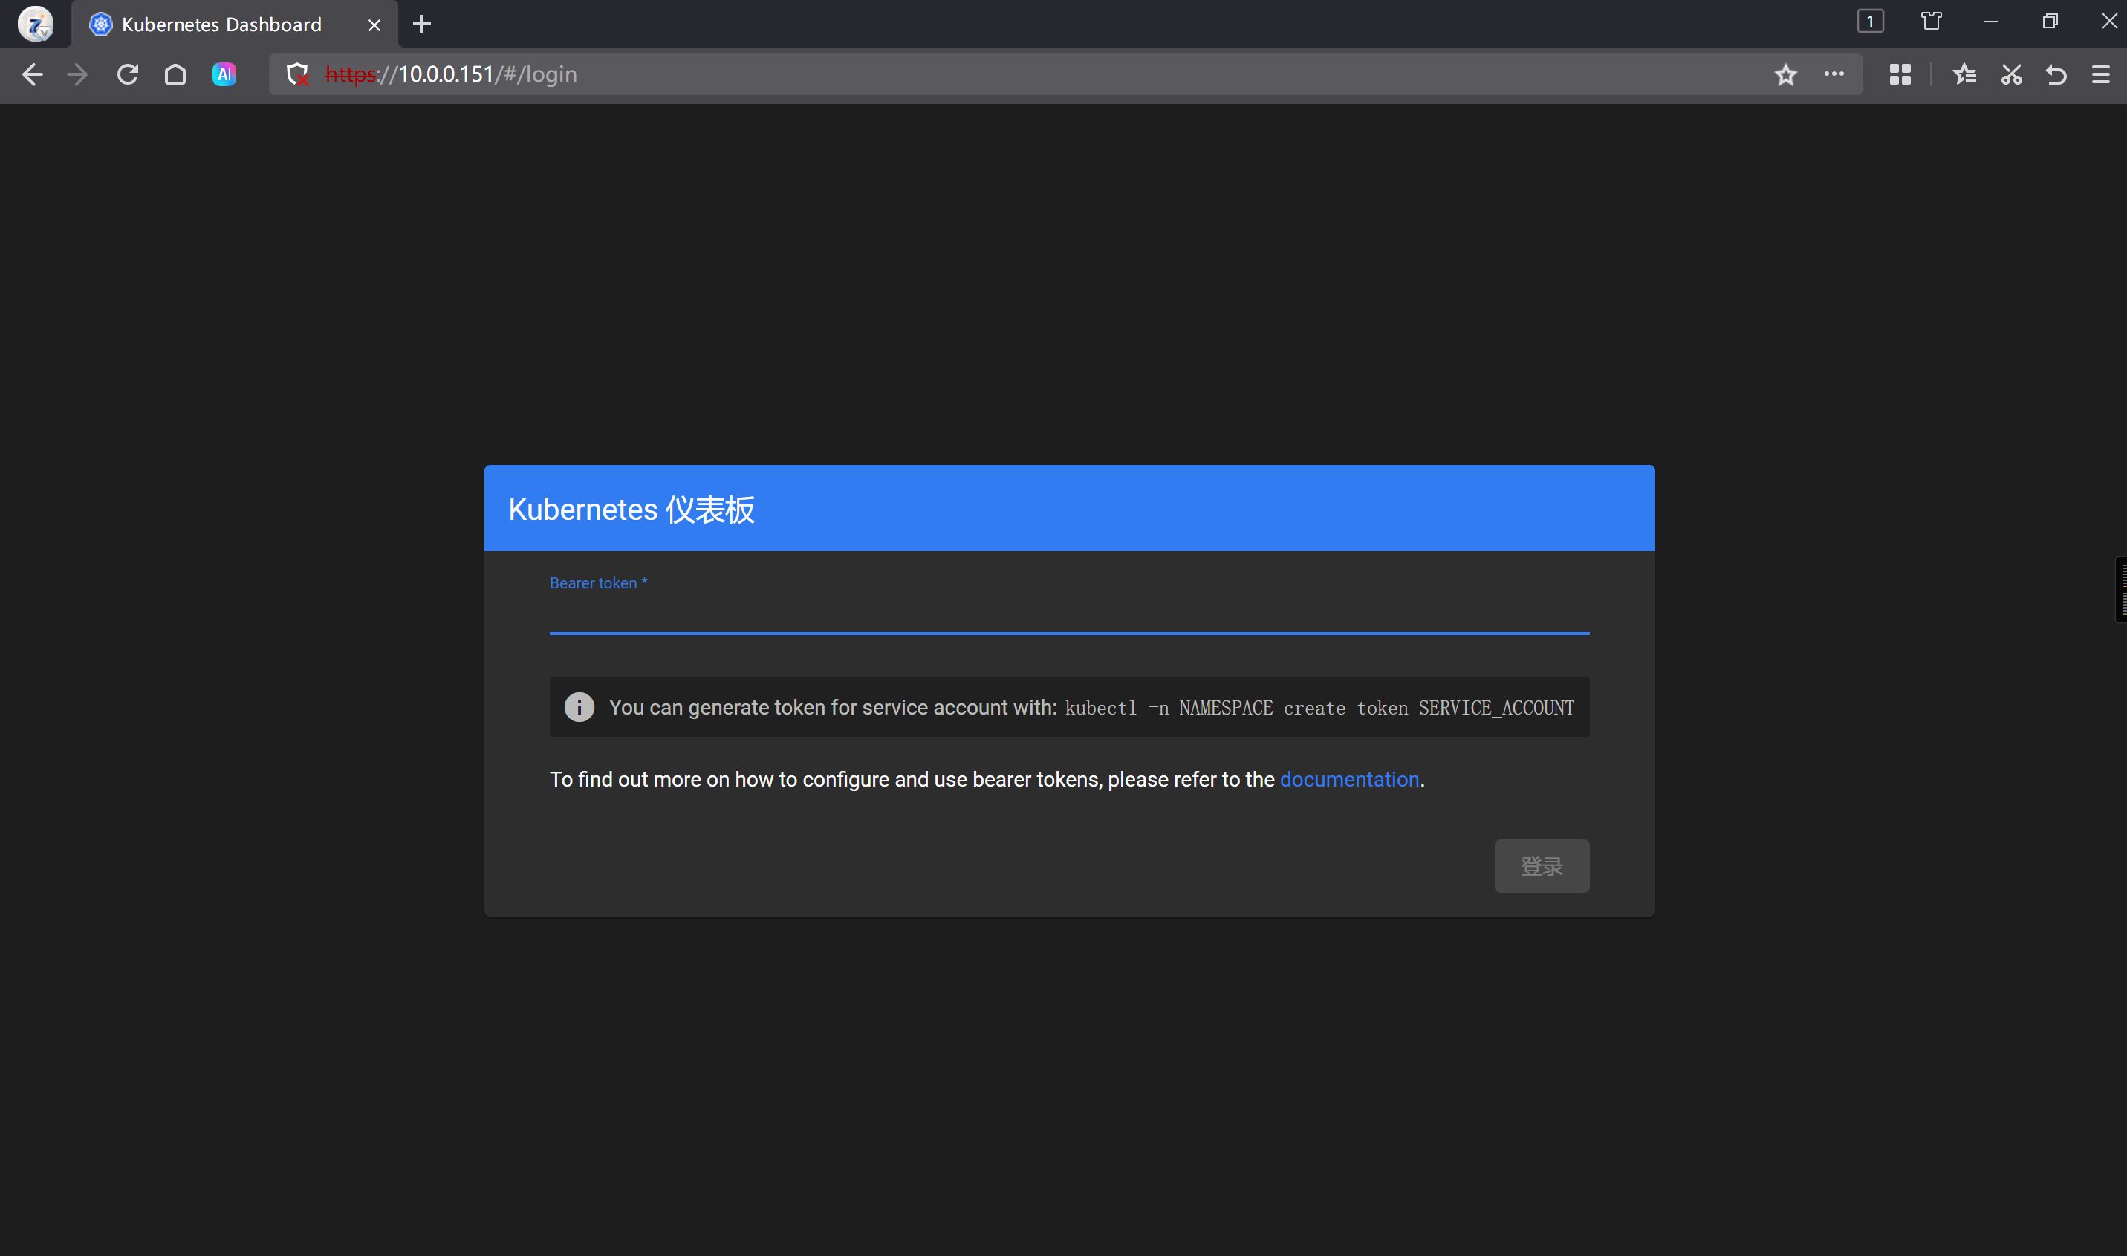Open the AI assistant icon
The image size is (2127, 1256).
pos(224,74)
